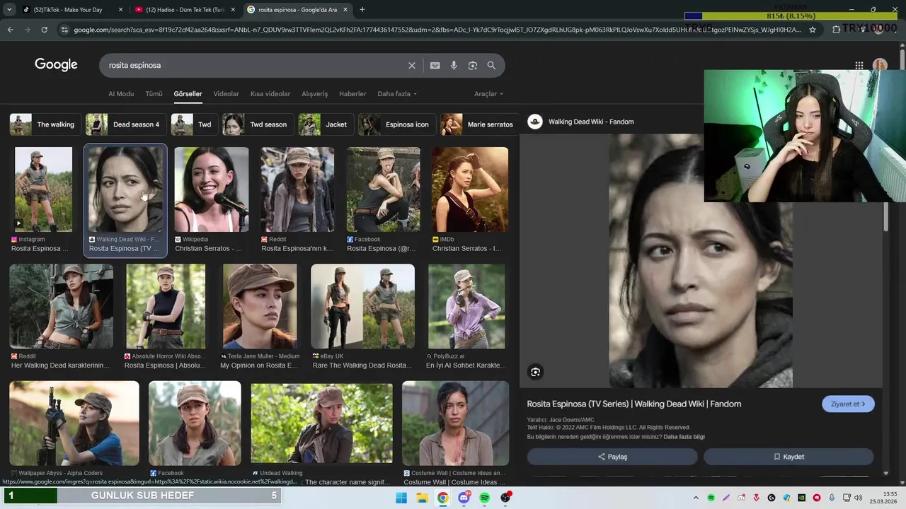Open the Daha fazla bilgi link
The image size is (906, 509).
684,437
